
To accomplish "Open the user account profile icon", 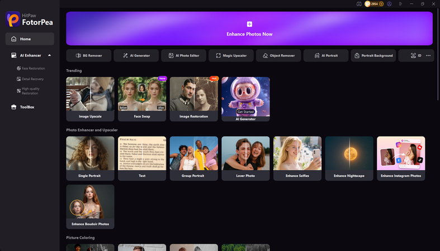I will (389, 4).
